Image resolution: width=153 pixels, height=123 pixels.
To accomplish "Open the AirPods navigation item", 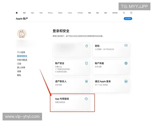I will pos(80,13).
